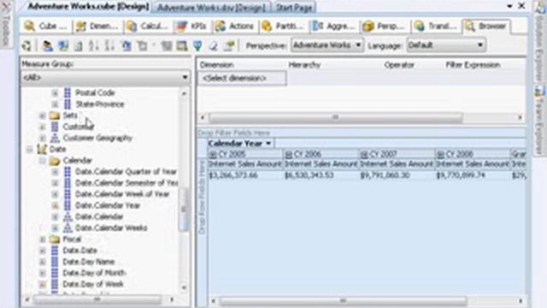
Task: Click the Fiscal folder icon
Action: point(55,240)
